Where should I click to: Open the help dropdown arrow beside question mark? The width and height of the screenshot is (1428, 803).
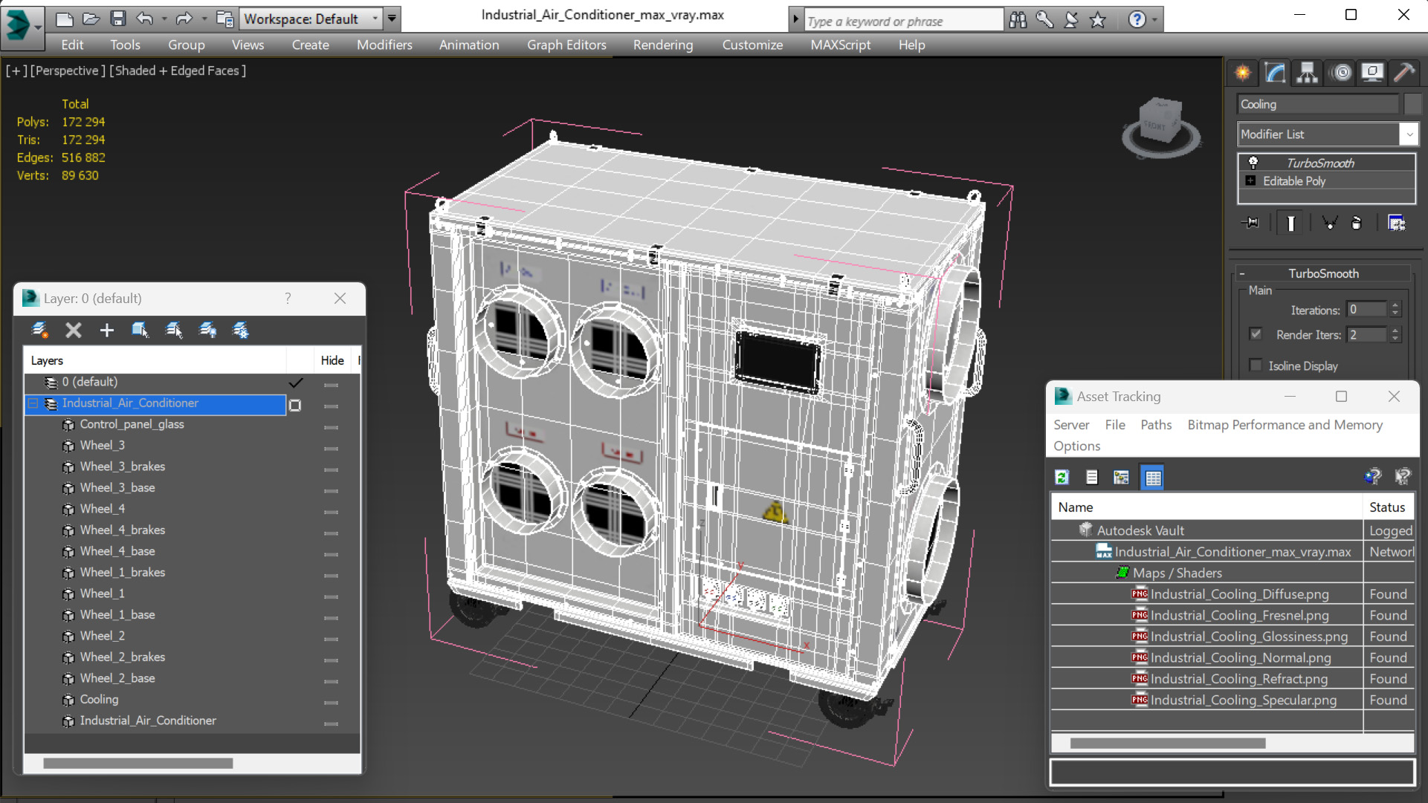pos(1154,19)
